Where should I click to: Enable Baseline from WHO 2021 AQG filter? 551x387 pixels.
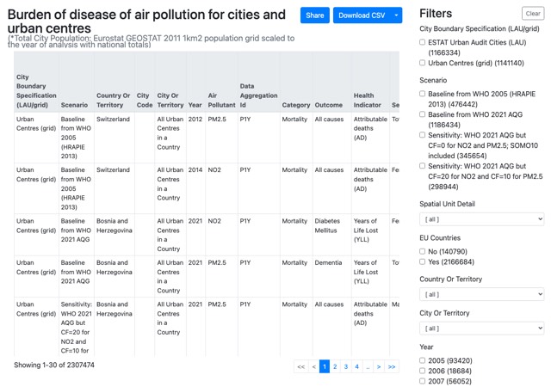tap(423, 114)
